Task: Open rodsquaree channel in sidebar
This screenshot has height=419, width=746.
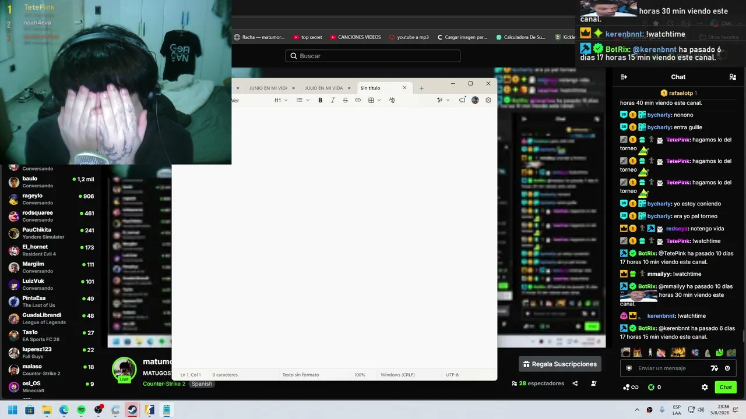Action: point(51,216)
